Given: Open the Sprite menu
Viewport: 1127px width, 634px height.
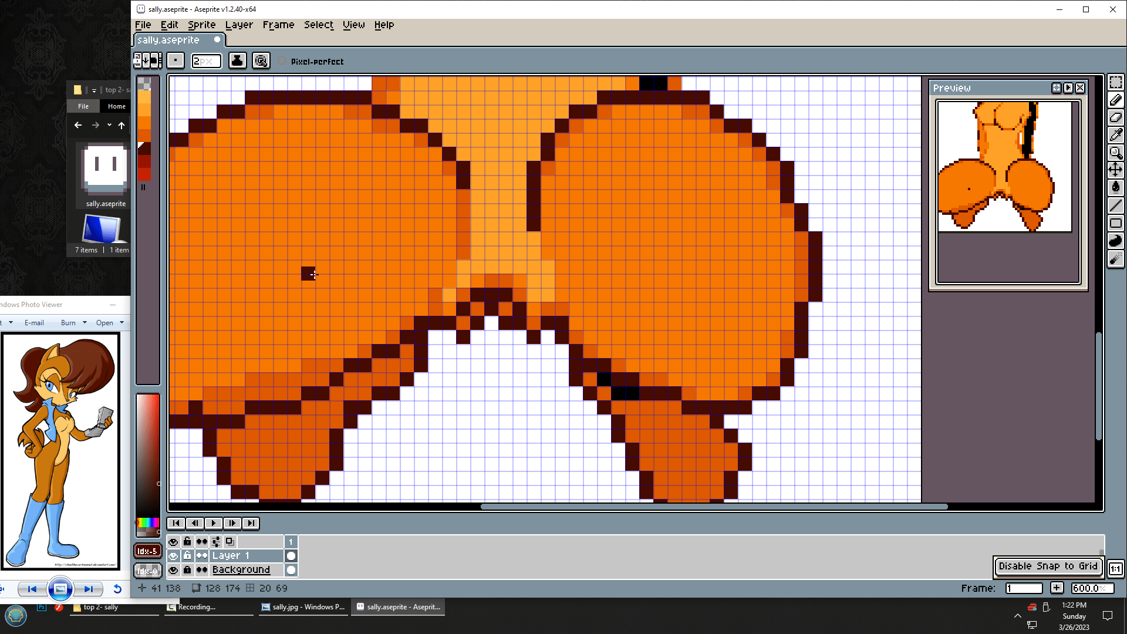Looking at the screenshot, I should [201, 25].
